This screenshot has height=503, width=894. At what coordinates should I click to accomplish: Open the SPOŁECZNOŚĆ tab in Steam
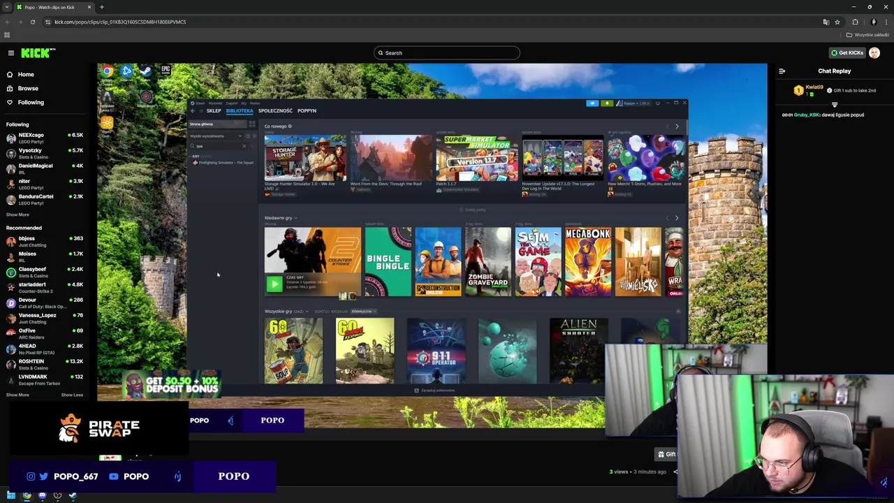275,110
